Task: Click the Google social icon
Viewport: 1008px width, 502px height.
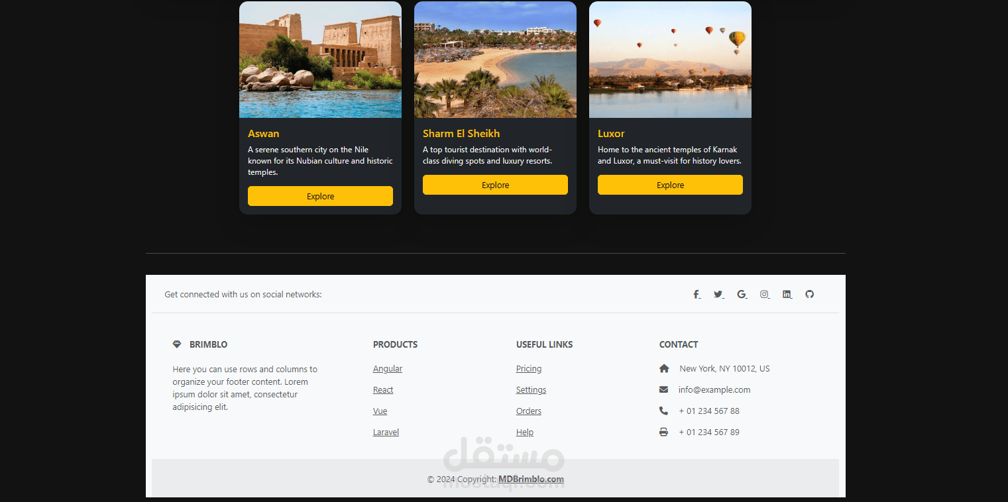Action: (742, 295)
